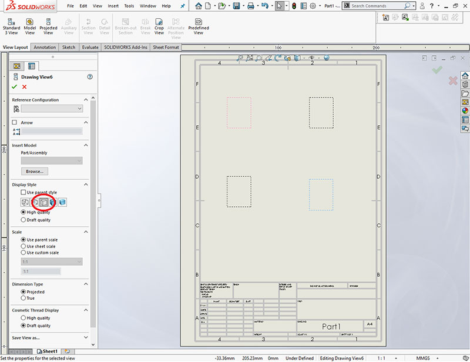Create a new document
The width and height of the screenshot is (470, 362).
point(208,6)
